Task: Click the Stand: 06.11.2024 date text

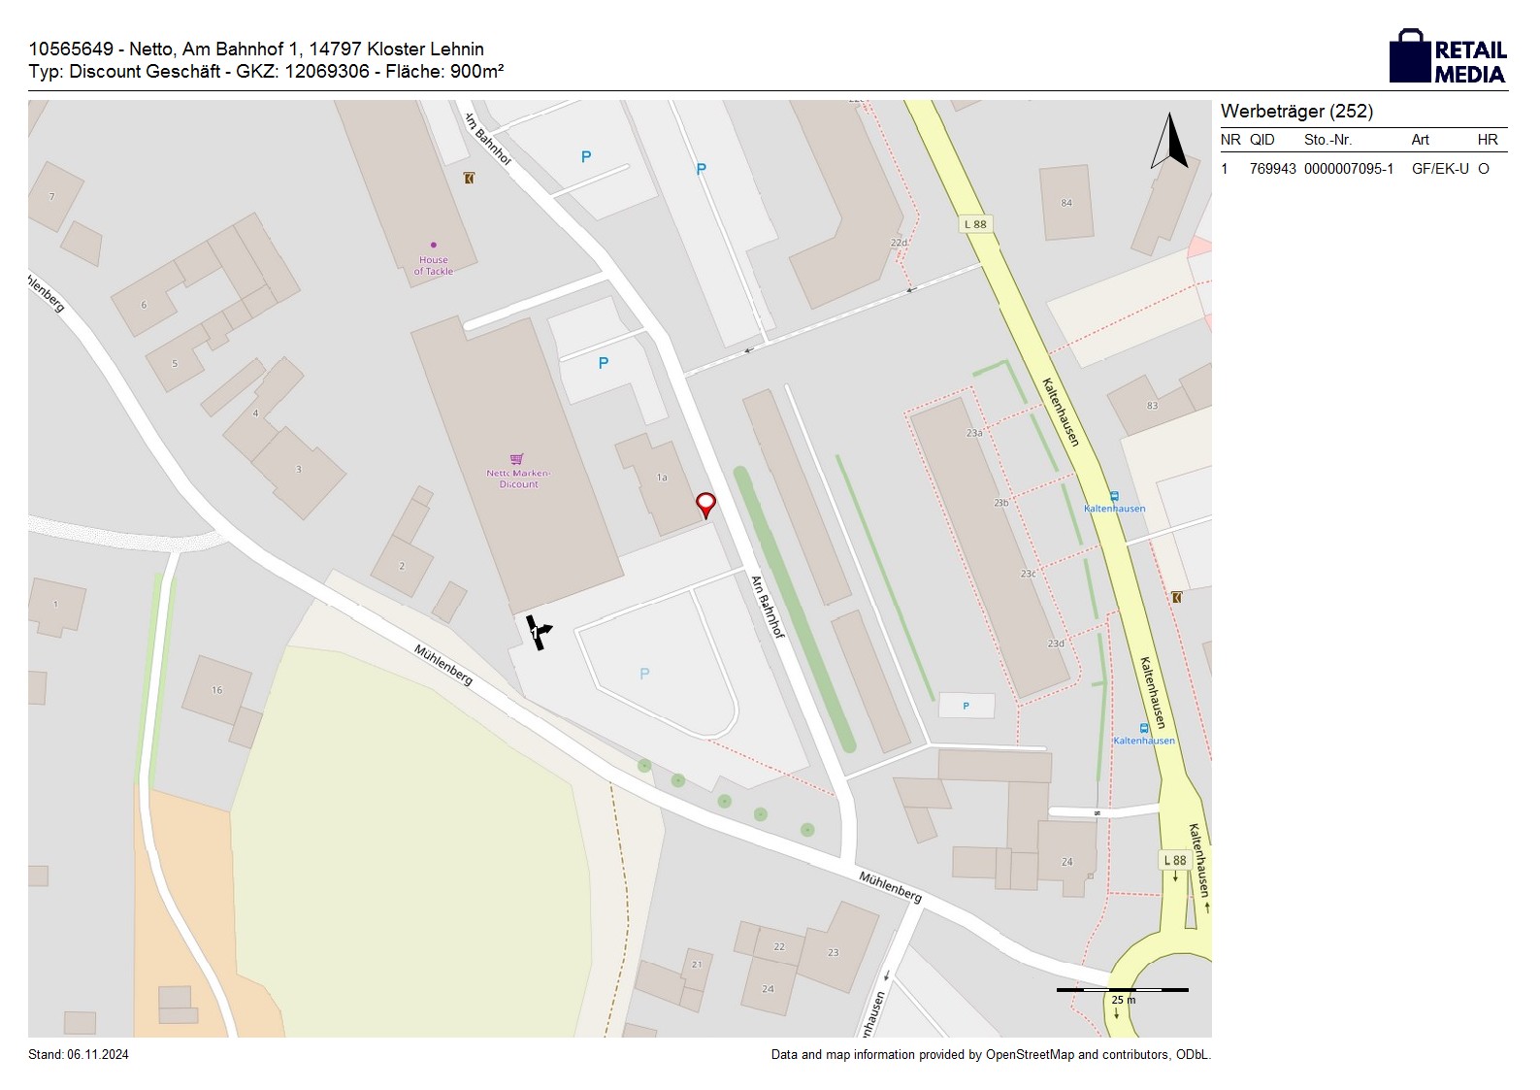Action: 79,1055
